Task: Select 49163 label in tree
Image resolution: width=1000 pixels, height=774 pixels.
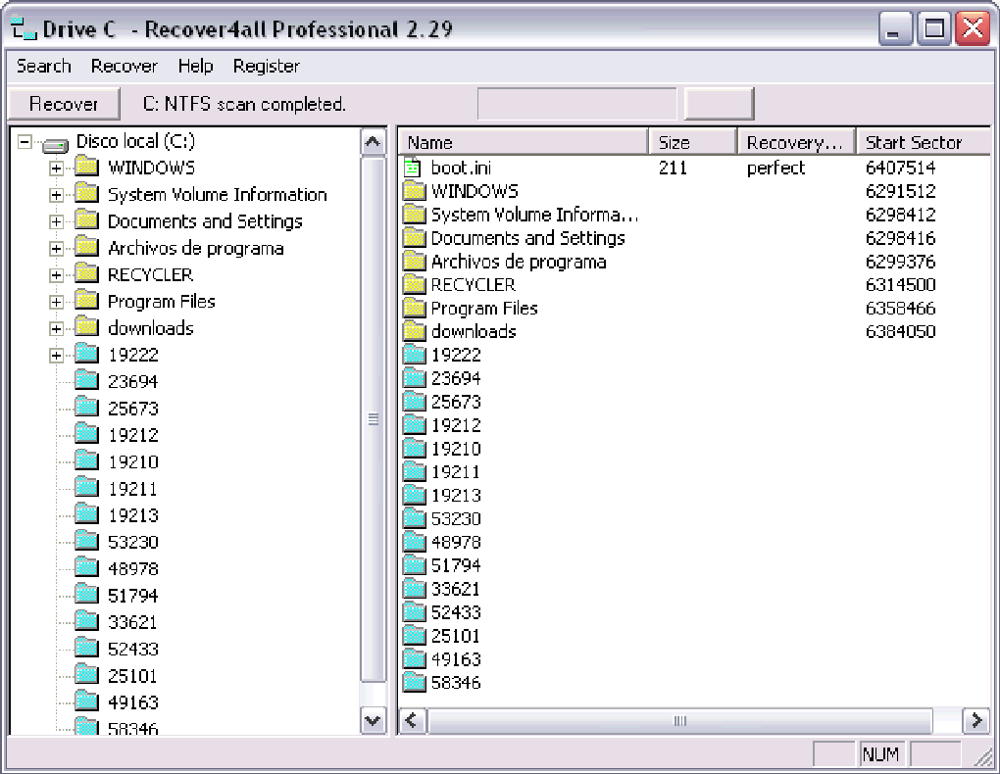Action: 132,702
